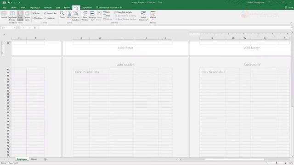294x165 pixels.
Task: Switch to Normal workbook view
Action: click(4, 15)
